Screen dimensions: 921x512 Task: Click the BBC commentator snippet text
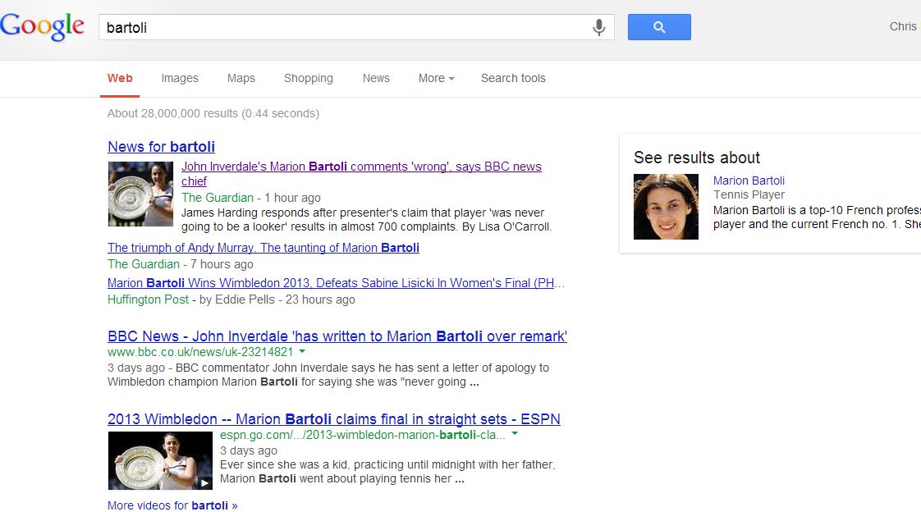pos(328,375)
